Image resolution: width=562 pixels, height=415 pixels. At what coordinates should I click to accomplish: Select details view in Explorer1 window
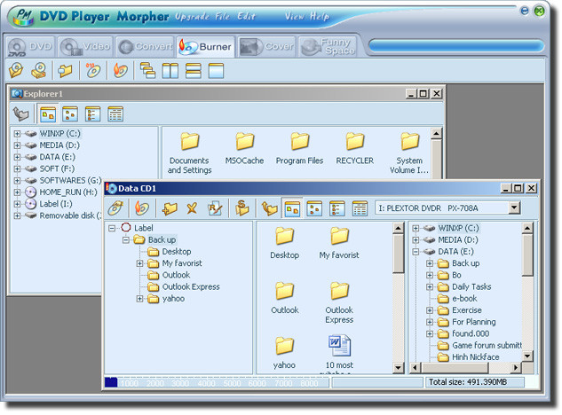tap(115, 114)
